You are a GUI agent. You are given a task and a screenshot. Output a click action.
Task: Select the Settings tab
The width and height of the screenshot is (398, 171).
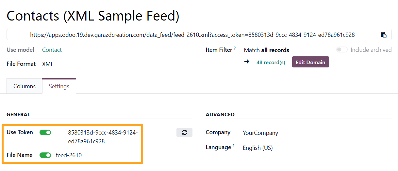coord(59,86)
